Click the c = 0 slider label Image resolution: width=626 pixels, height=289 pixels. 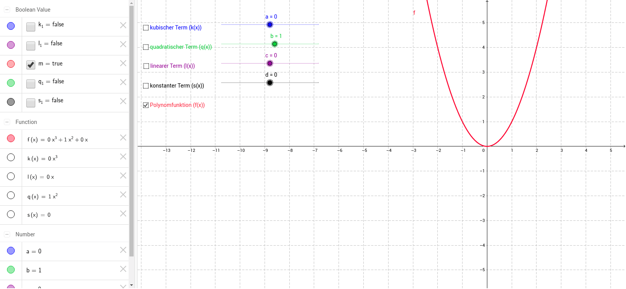(271, 55)
